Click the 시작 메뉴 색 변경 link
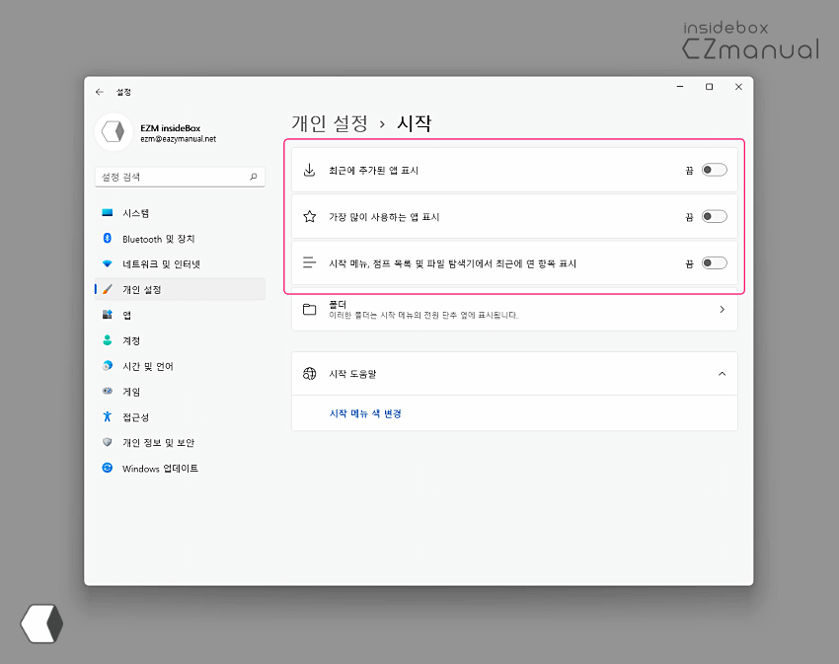 tap(365, 413)
